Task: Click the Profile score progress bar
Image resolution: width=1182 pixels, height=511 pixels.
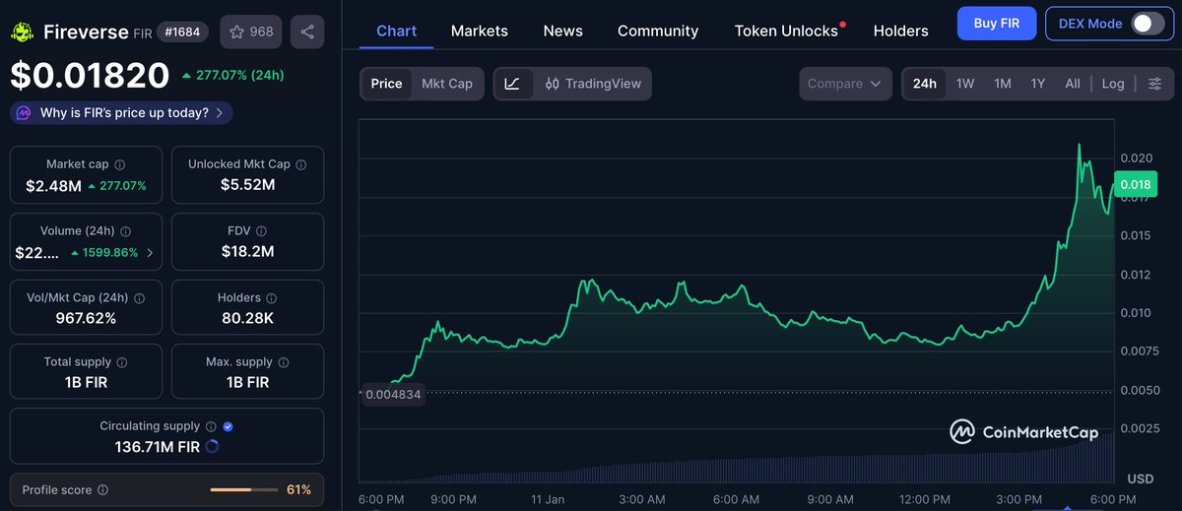Action: click(244, 489)
